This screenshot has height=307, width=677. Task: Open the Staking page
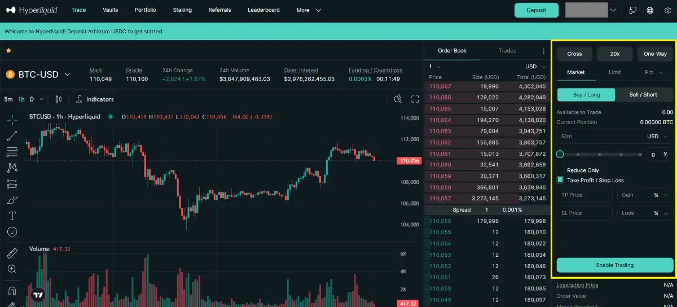(x=182, y=10)
